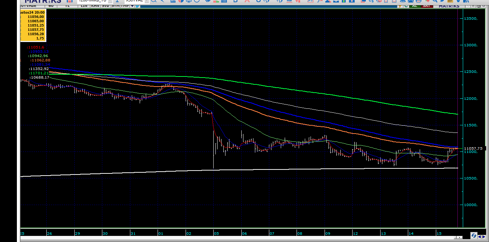
Task: Click the lightning icon next to C
Action: point(400,6)
